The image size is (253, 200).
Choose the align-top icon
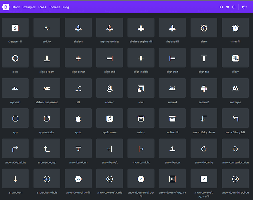click(x=204, y=58)
